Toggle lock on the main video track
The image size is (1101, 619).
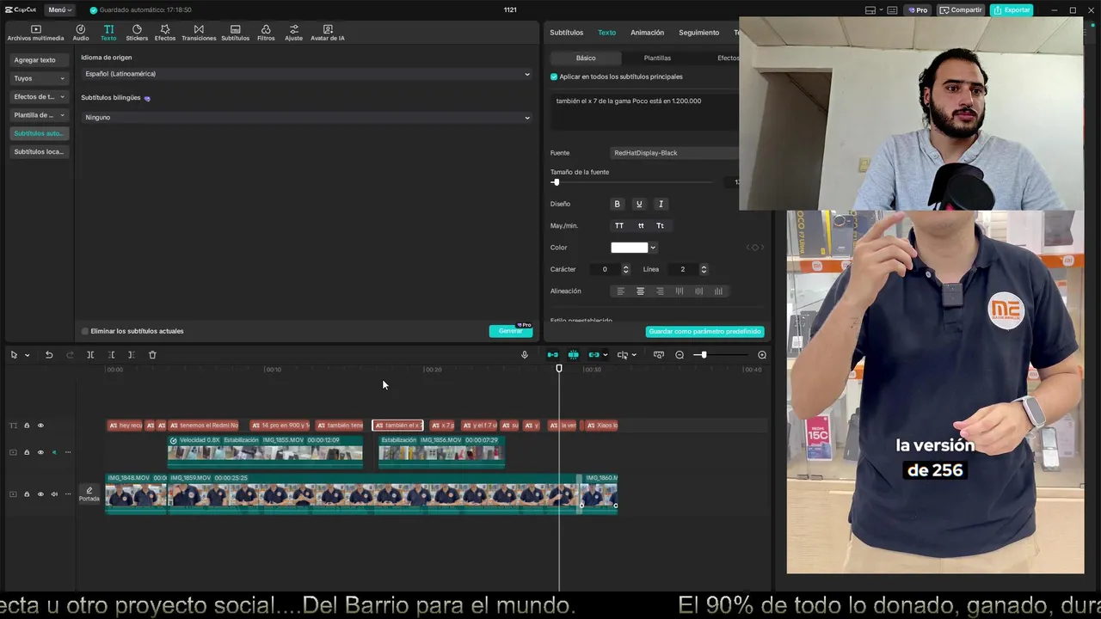(x=27, y=494)
